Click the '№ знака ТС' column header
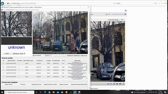 [40, 61]
